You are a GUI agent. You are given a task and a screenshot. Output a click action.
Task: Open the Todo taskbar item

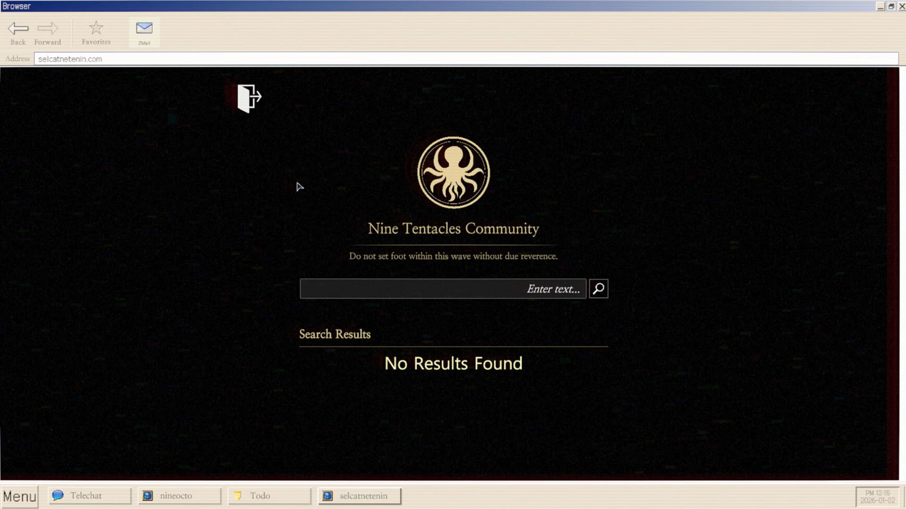tap(270, 496)
